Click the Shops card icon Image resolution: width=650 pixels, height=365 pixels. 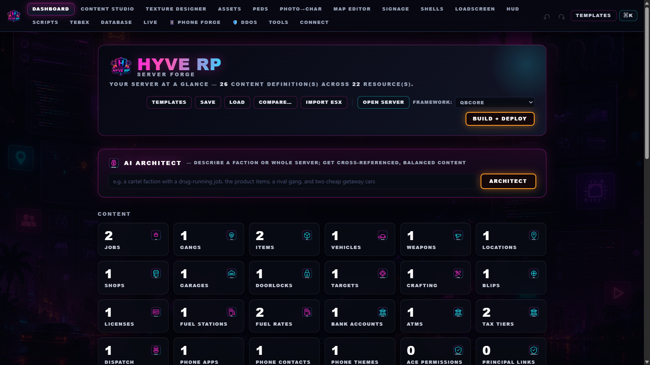point(156,273)
